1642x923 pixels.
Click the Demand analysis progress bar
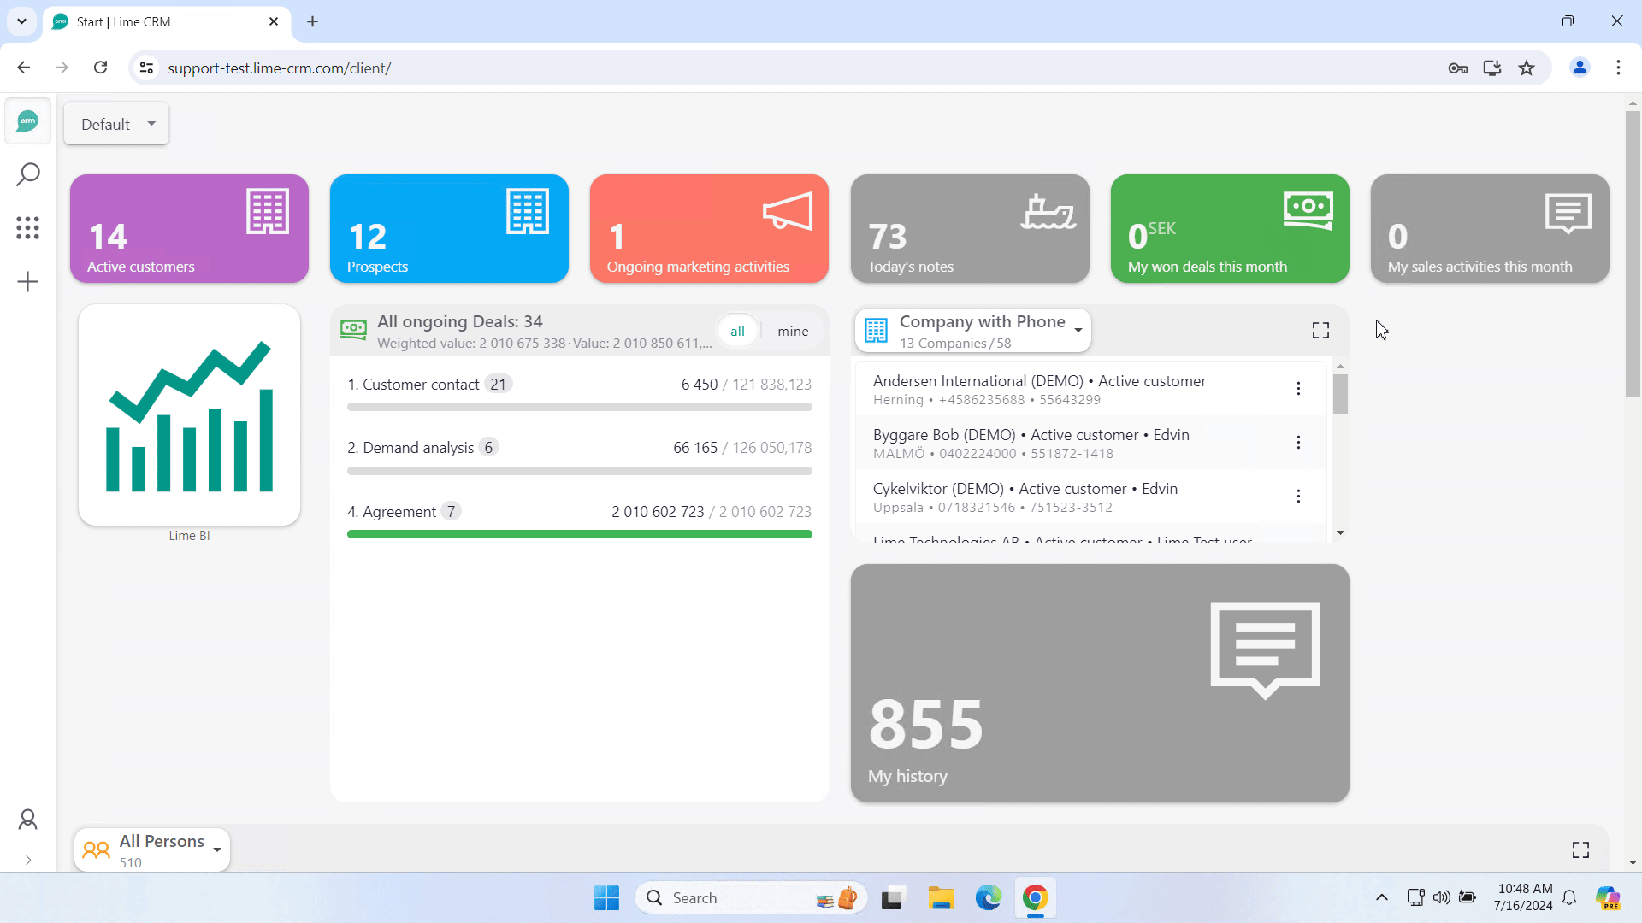click(579, 471)
